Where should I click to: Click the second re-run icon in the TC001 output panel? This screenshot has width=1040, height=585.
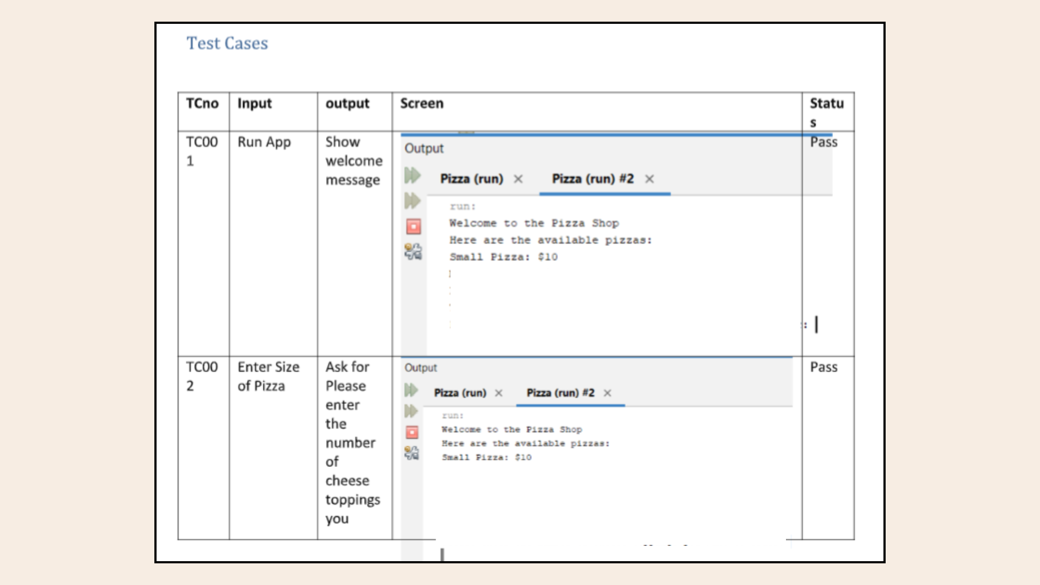click(412, 201)
